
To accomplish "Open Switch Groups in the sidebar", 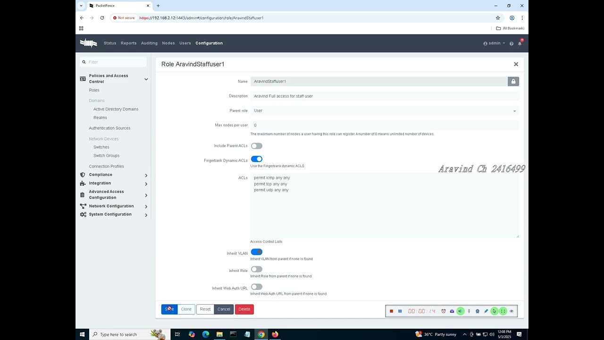I will (x=106, y=155).
